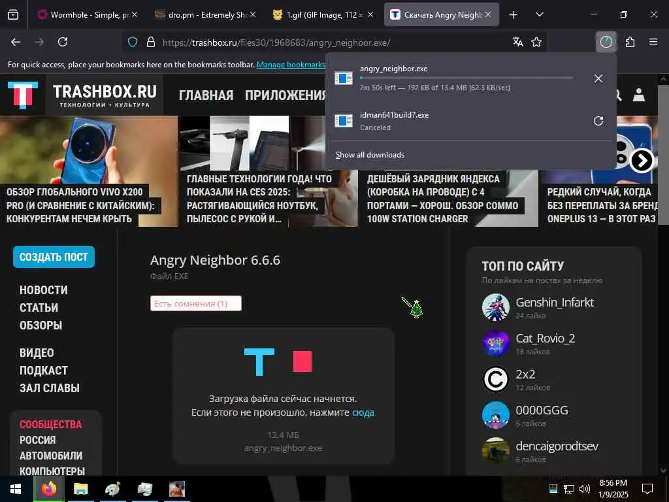
Task: Go back with the browser back arrow
Action: coord(16,42)
